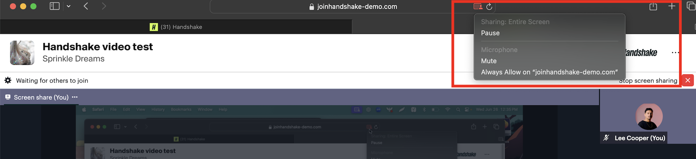Go back to previous page
The image size is (696, 159).
(86, 6)
